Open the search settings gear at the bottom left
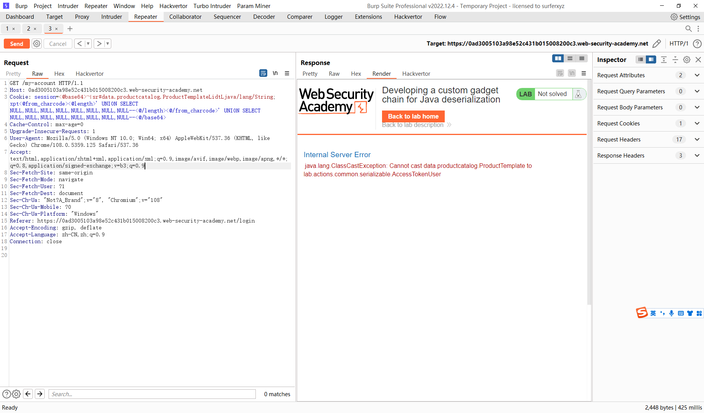 (x=16, y=394)
